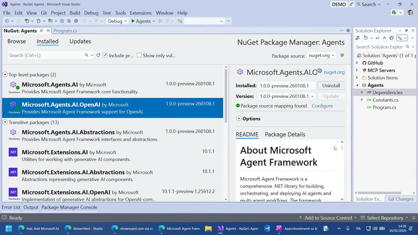Viewport: 418px width, 235px height.
Task: Open the Package source nuget.org dropdown
Action: click(x=322, y=55)
